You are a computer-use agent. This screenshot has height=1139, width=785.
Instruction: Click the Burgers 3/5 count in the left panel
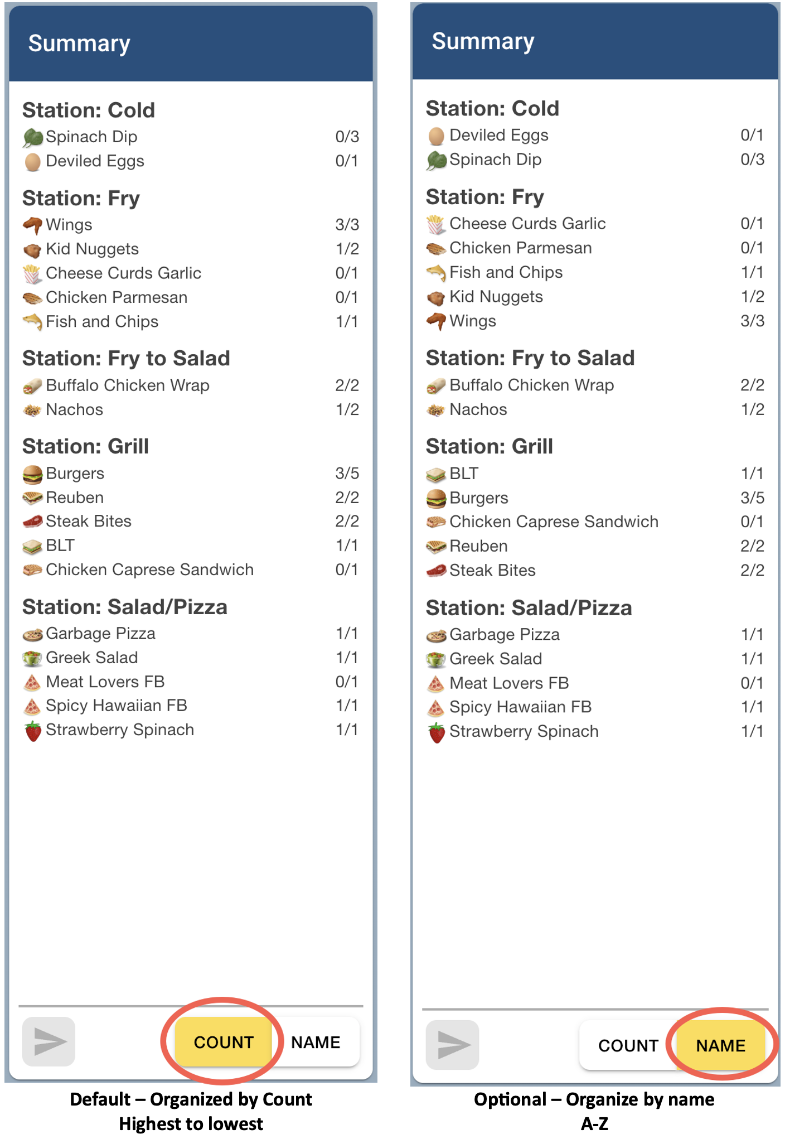(x=347, y=474)
